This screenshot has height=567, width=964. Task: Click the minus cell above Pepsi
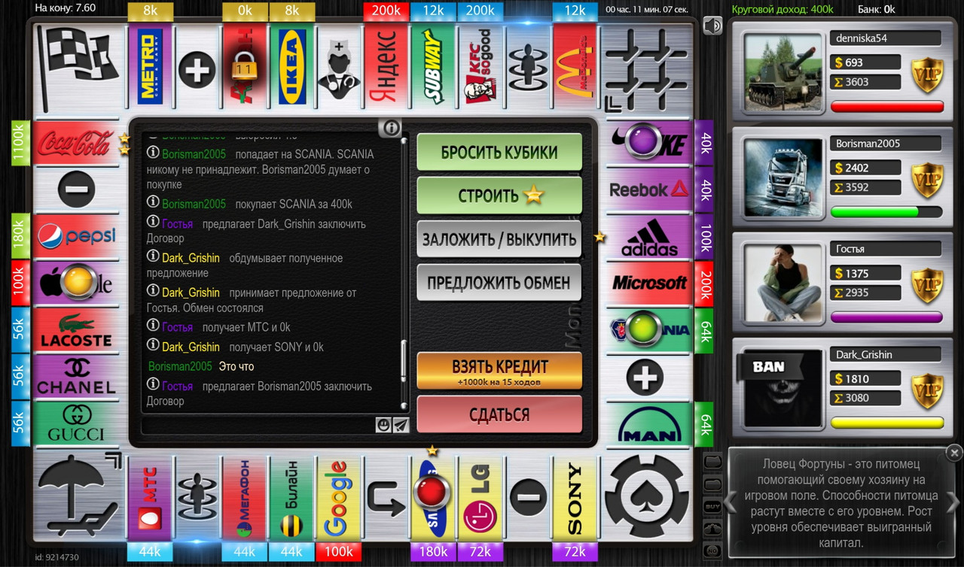pos(77,189)
